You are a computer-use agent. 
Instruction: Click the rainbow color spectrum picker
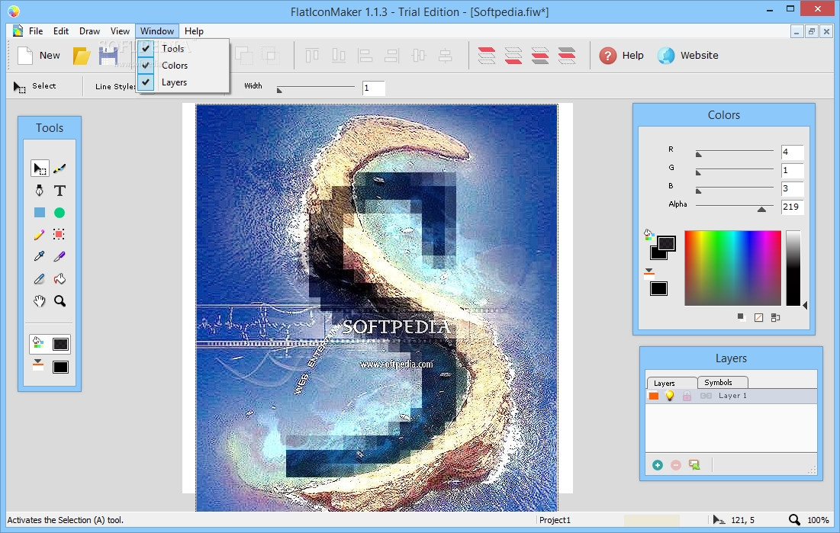(733, 268)
